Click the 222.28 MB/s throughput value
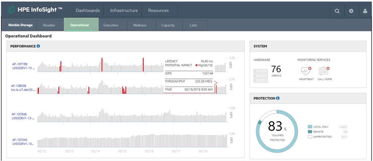 [205, 81]
